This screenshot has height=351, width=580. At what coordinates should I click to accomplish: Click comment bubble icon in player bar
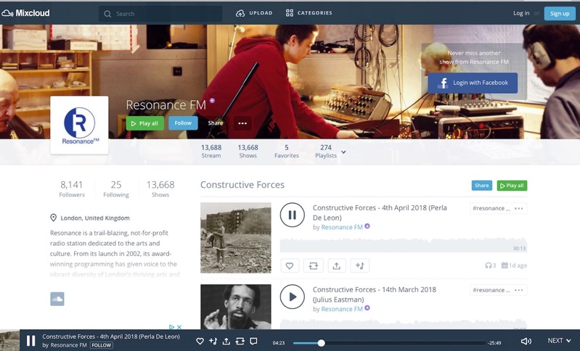253,341
